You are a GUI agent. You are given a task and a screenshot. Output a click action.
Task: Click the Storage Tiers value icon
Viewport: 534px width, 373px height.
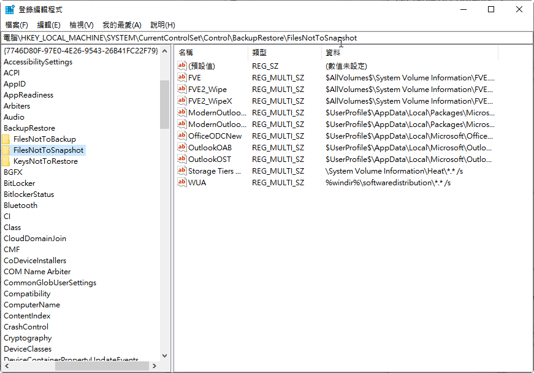pos(182,171)
